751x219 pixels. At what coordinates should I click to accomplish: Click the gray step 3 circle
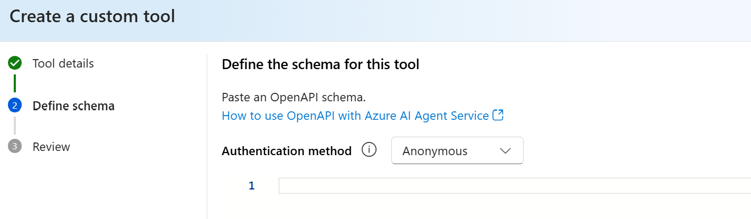(x=15, y=147)
